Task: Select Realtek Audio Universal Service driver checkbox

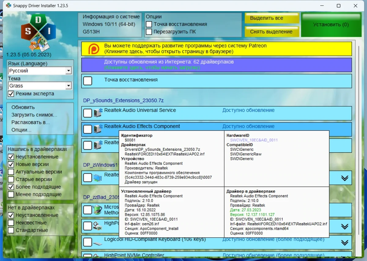Action: [x=88, y=113]
